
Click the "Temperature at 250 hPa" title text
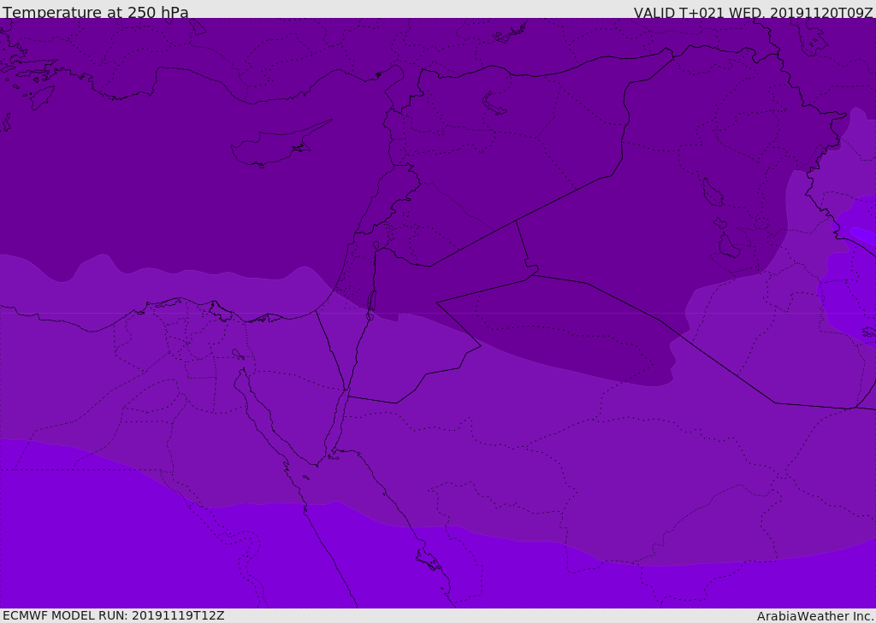point(96,12)
